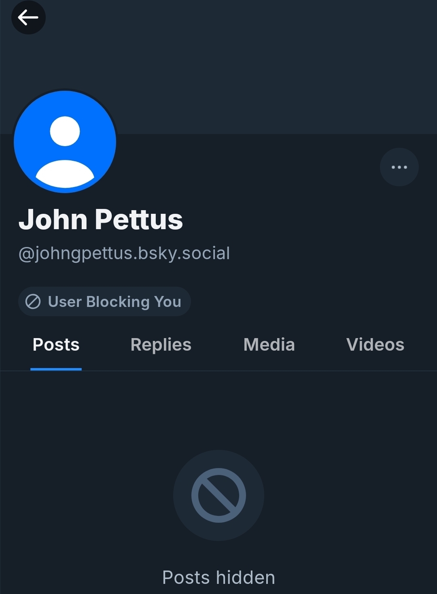The width and height of the screenshot is (437, 594).
Task: Open the Media tab
Action: pos(269,345)
